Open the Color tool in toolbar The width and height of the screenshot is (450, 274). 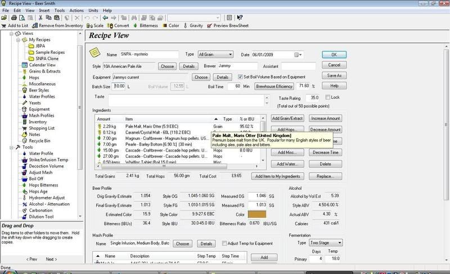pyautogui.click(x=171, y=25)
